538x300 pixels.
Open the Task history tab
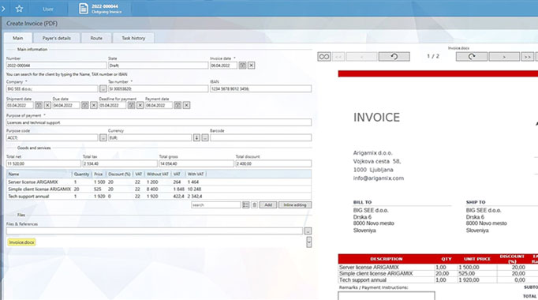[x=133, y=38]
